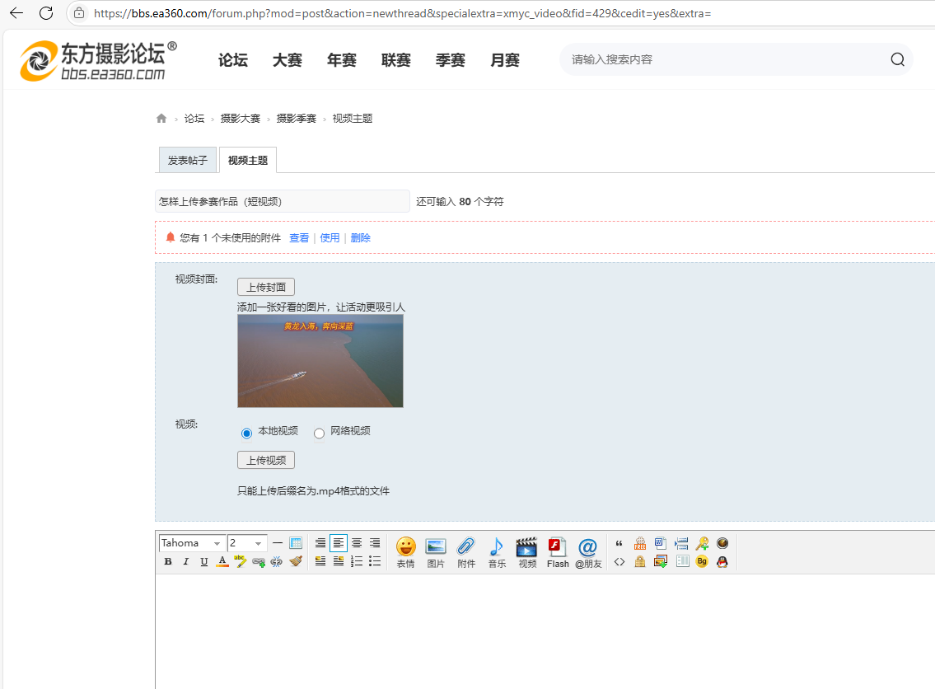The image size is (935, 689).
Task: Toggle underline formatting in the editor
Action: [204, 561]
